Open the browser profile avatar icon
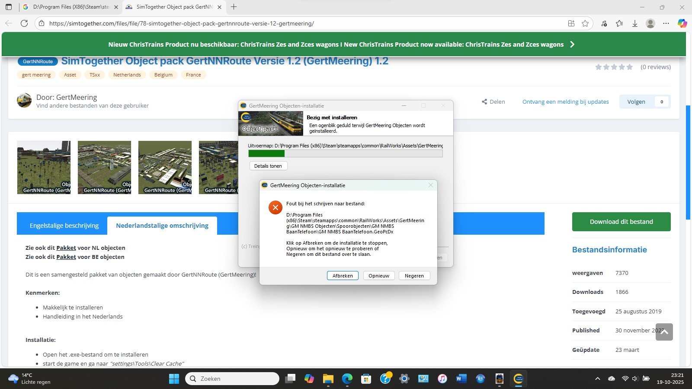The width and height of the screenshot is (692, 389). point(650,23)
